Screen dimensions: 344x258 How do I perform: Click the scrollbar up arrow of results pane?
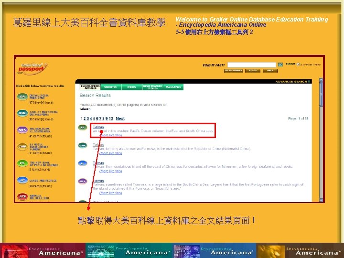(321, 80)
